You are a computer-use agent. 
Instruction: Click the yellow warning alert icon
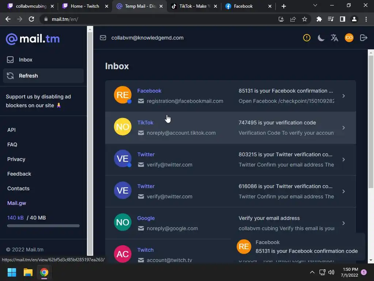click(x=306, y=38)
